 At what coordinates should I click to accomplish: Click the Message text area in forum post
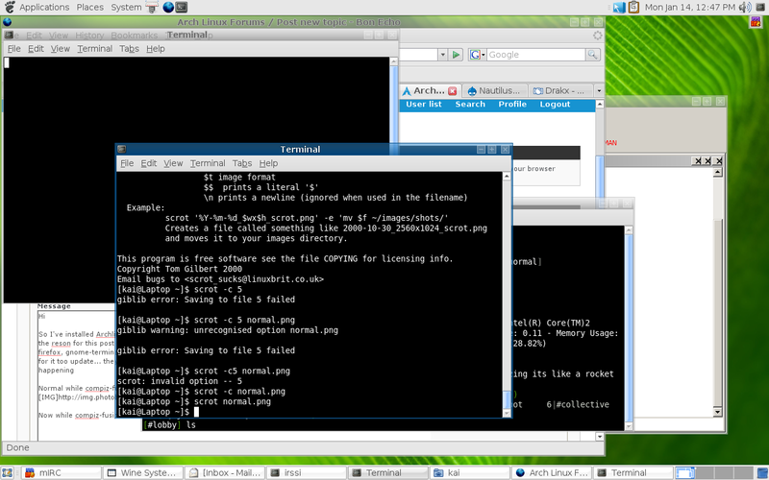click(76, 374)
